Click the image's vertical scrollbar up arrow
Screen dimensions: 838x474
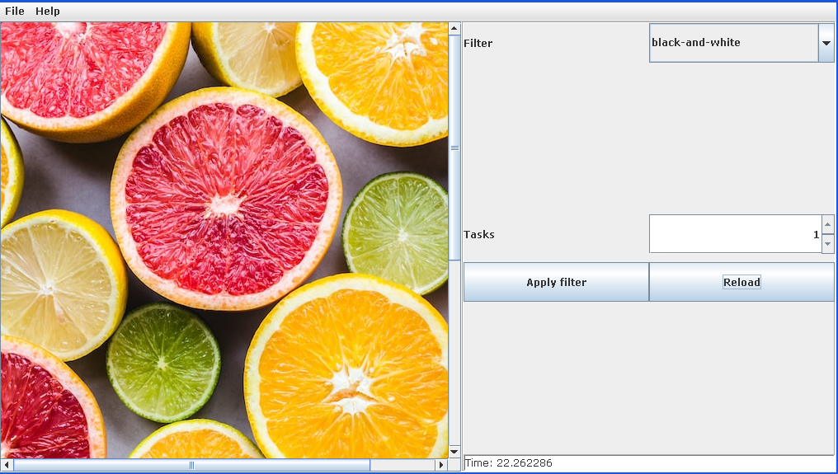point(454,29)
